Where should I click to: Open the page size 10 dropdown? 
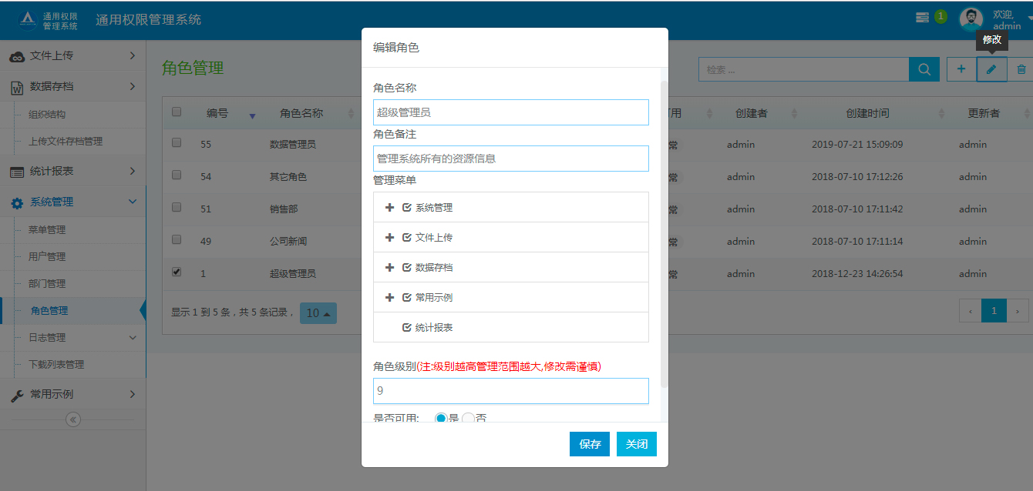(318, 313)
